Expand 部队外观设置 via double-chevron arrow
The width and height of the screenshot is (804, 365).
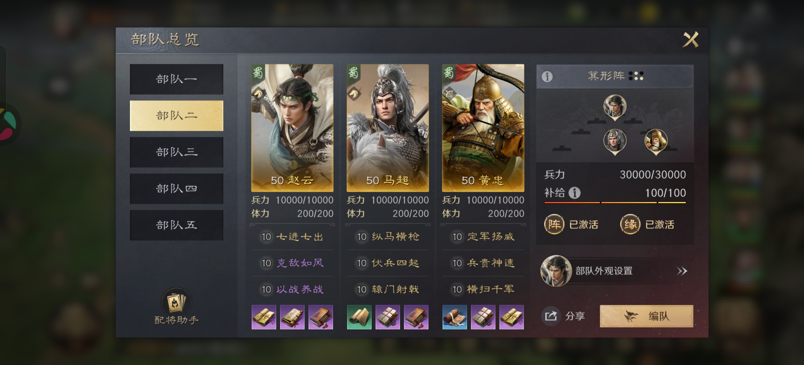(682, 271)
